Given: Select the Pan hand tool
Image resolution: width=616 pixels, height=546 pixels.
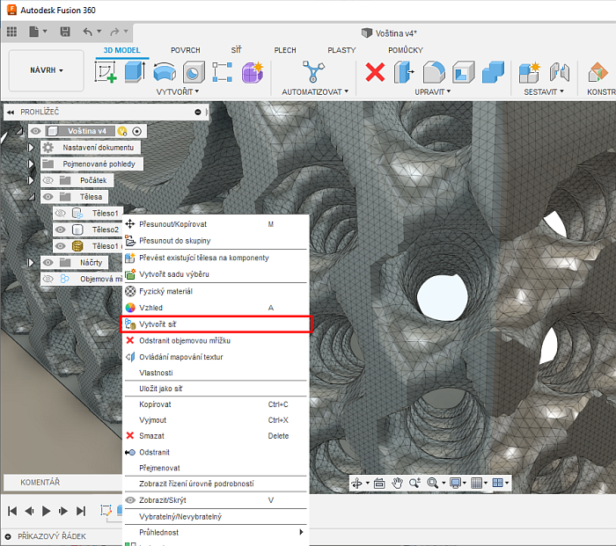Looking at the screenshot, I should coord(397,483).
